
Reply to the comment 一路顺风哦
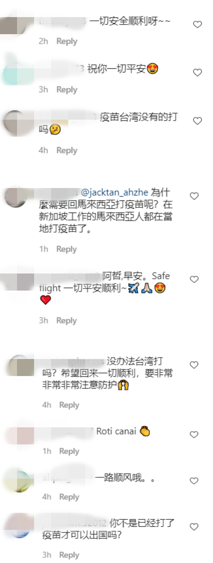(69, 497)
